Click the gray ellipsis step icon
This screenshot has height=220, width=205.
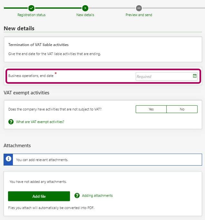tap(139, 8)
